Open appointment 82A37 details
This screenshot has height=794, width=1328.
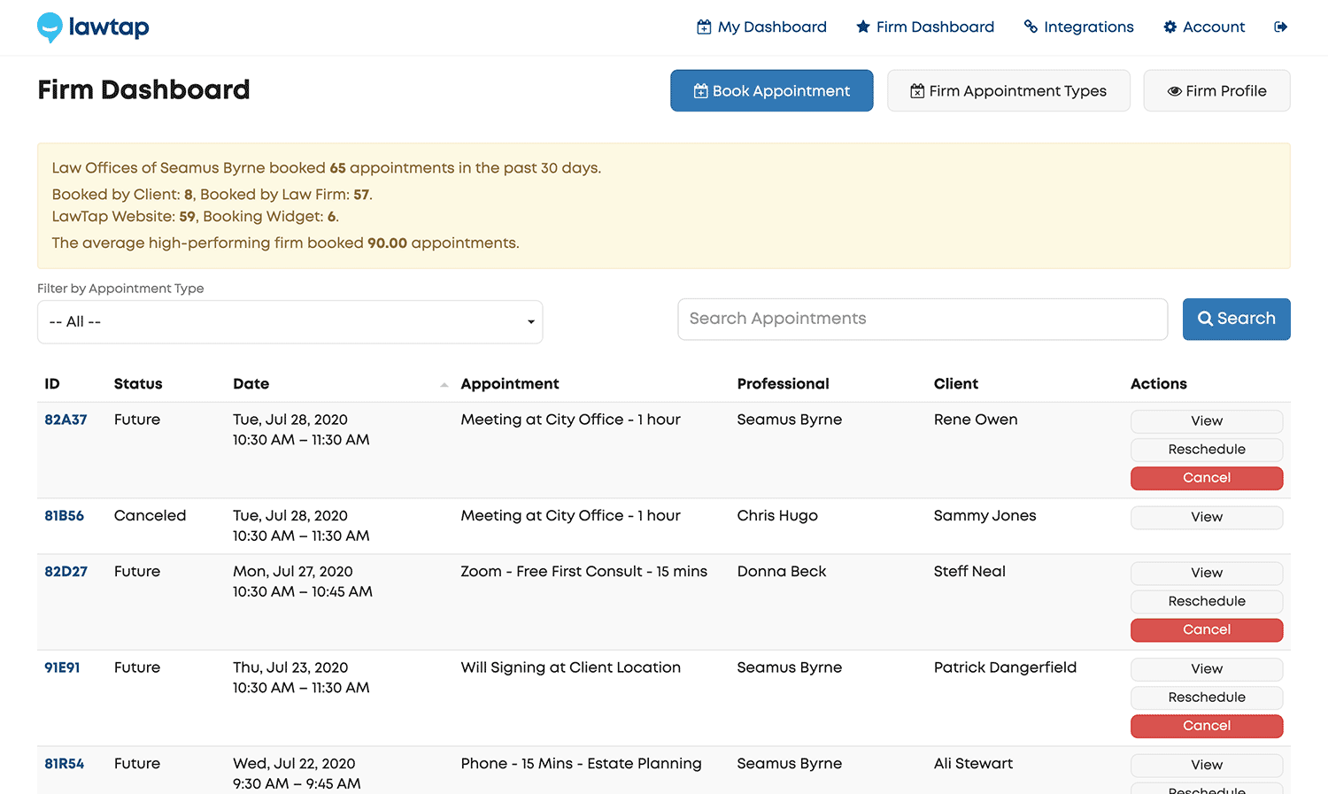pos(66,419)
